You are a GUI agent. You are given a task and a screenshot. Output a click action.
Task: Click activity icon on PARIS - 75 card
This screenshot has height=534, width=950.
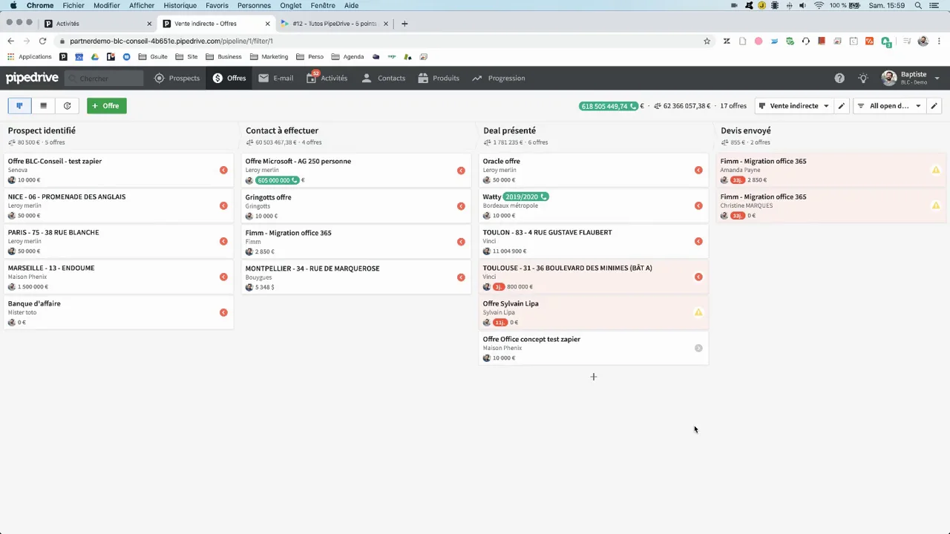pyautogui.click(x=223, y=242)
